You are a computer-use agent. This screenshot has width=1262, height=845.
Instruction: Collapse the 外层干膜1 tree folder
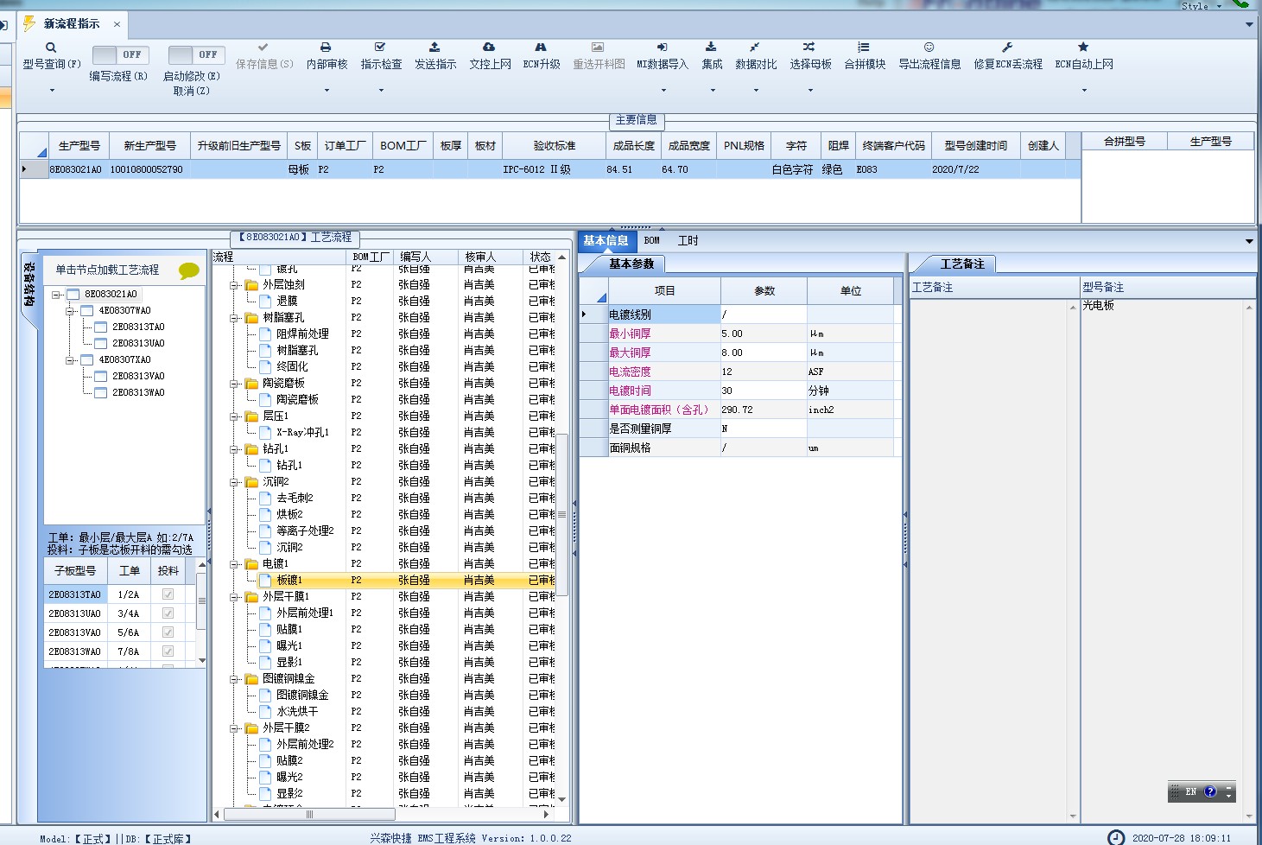click(234, 597)
